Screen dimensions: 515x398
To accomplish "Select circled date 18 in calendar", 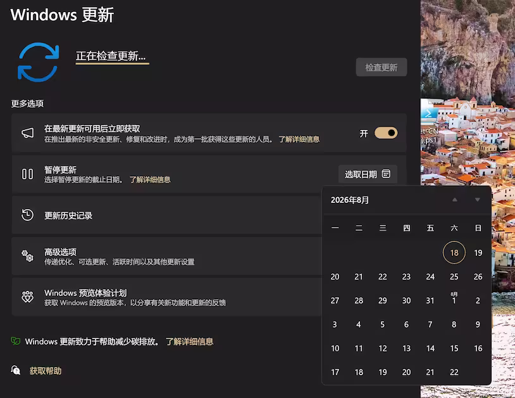I will 454,253.
